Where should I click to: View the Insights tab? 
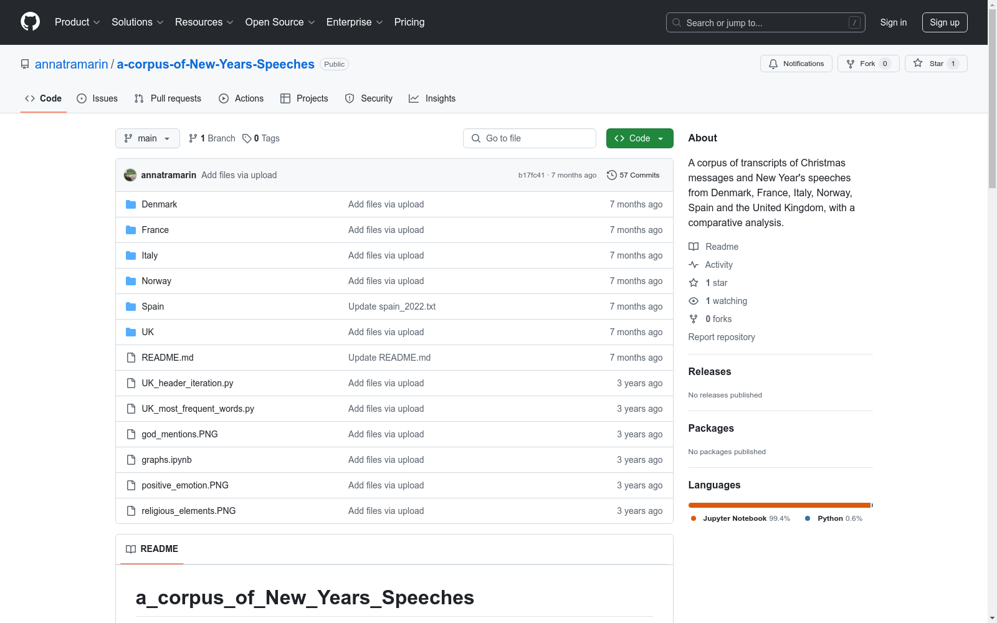[x=432, y=98]
